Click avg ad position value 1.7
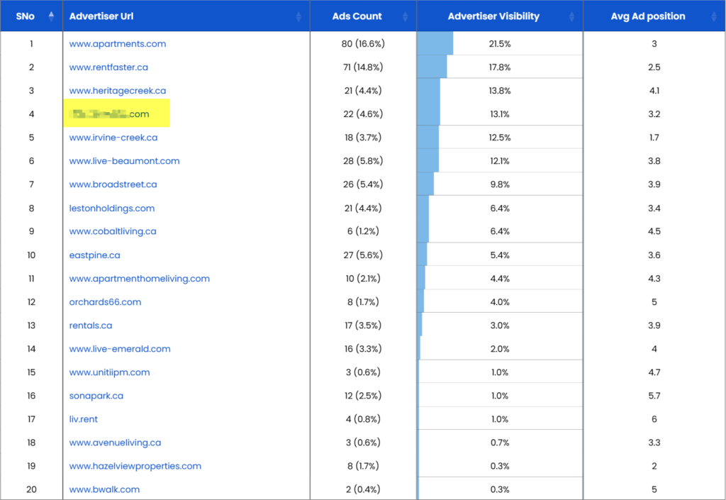 tap(654, 138)
